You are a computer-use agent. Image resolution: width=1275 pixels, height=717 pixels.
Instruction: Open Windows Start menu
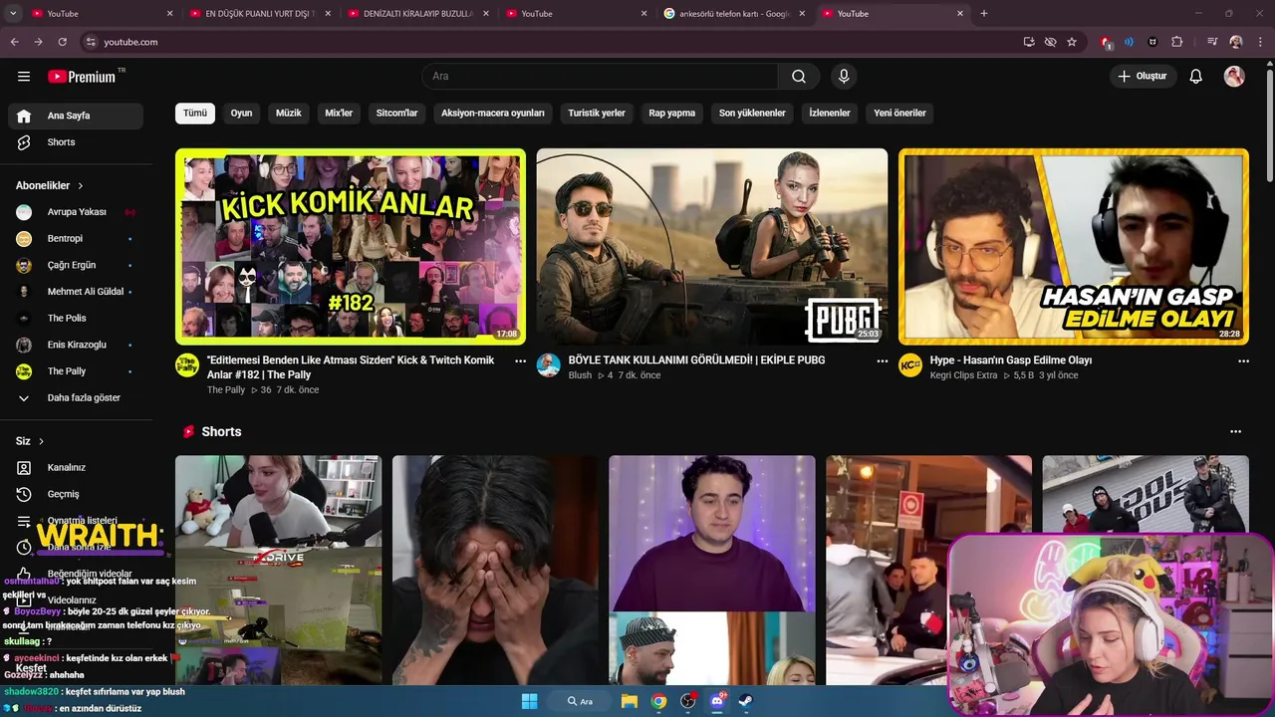click(x=529, y=701)
